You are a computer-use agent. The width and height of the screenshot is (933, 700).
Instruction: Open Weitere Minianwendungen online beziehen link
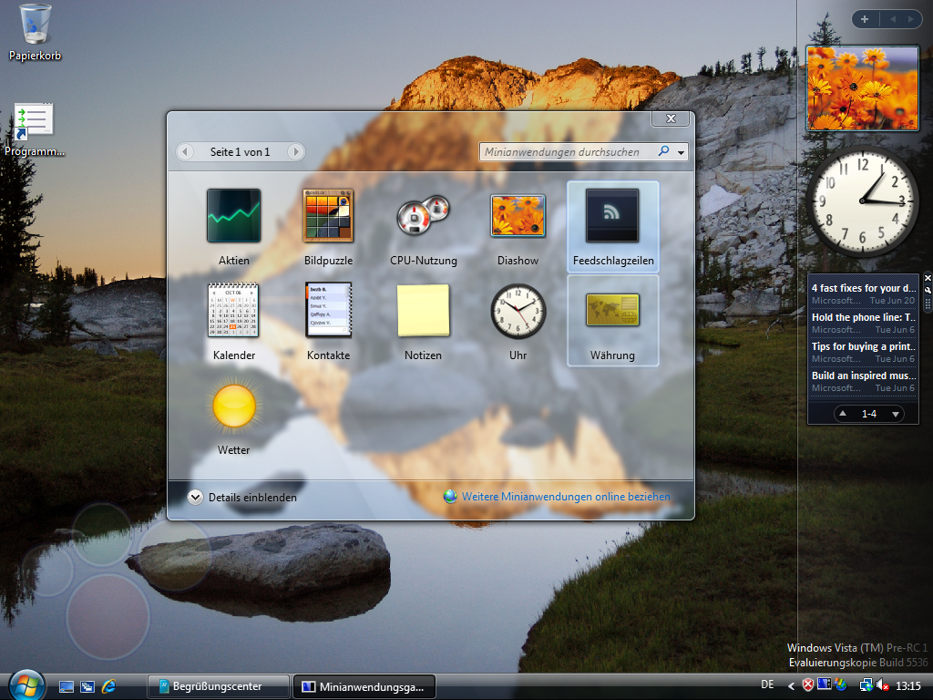click(x=565, y=497)
